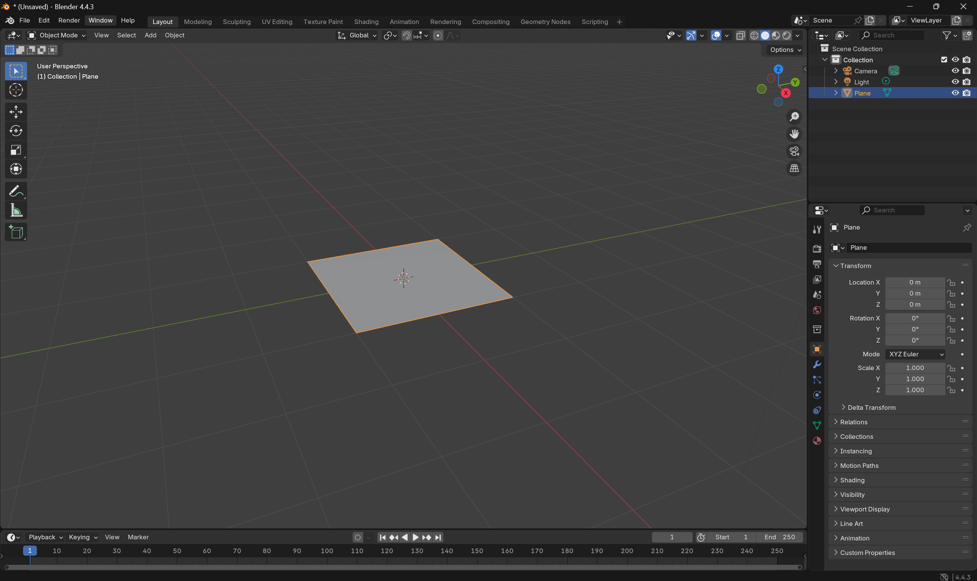The image size is (977, 581).
Task: Click the Location X value field
Action: [x=914, y=282]
